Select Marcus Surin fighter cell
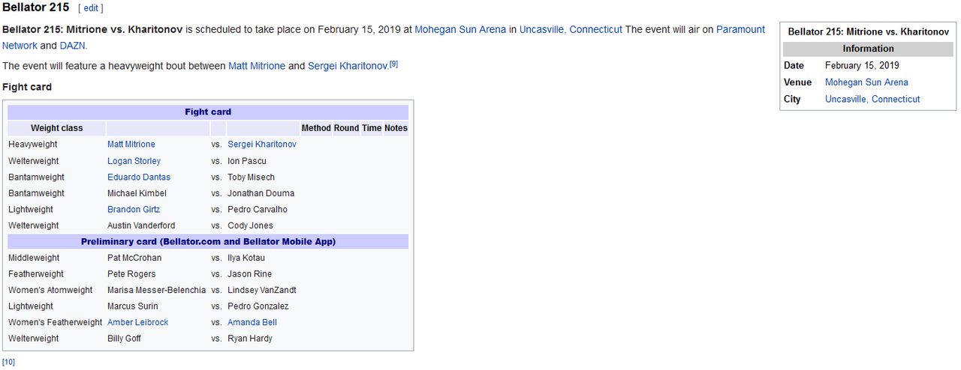This screenshot has width=961, height=370. coord(133,306)
